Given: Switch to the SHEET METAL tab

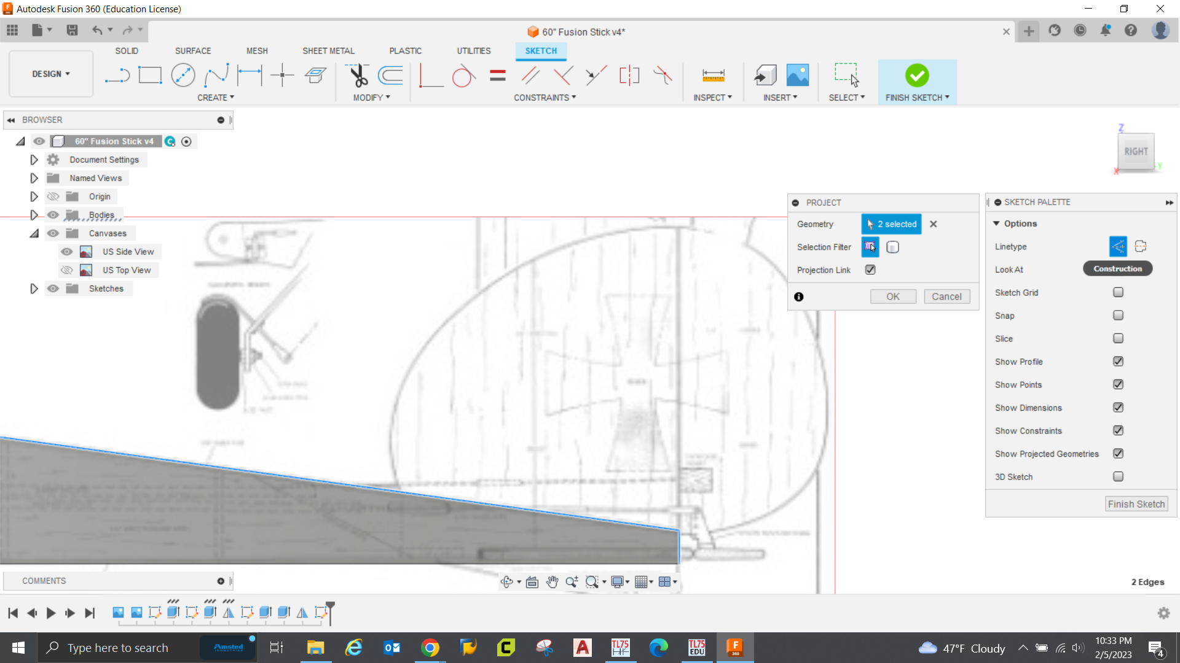Looking at the screenshot, I should [x=328, y=51].
